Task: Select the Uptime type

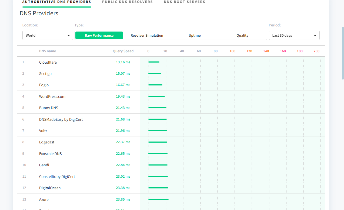Action: [x=195, y=35]
